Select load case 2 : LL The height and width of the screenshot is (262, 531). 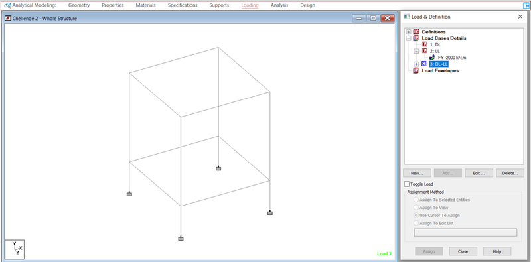pos(435,51)
